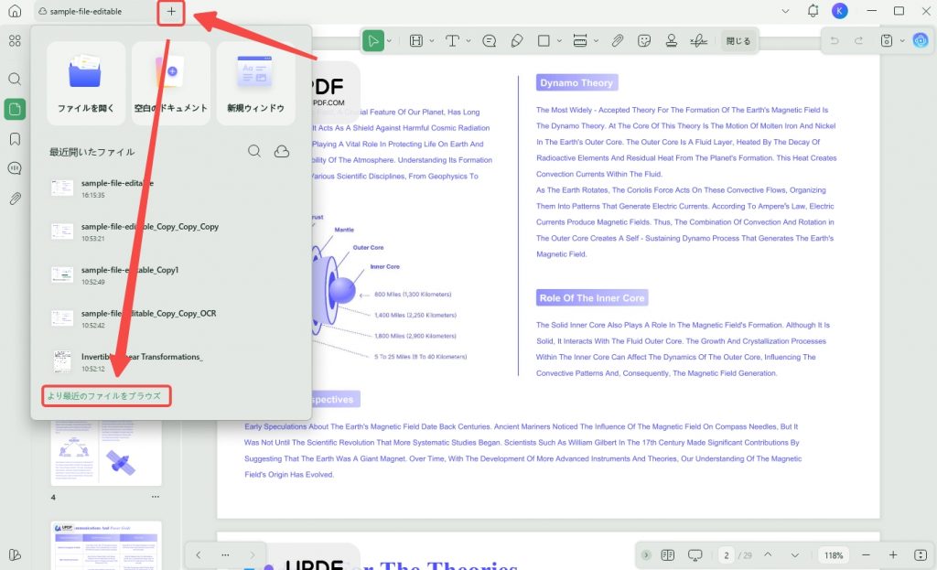Select the eraser tool in toolbar
937x570 pixels.
[x=517, y=40]
